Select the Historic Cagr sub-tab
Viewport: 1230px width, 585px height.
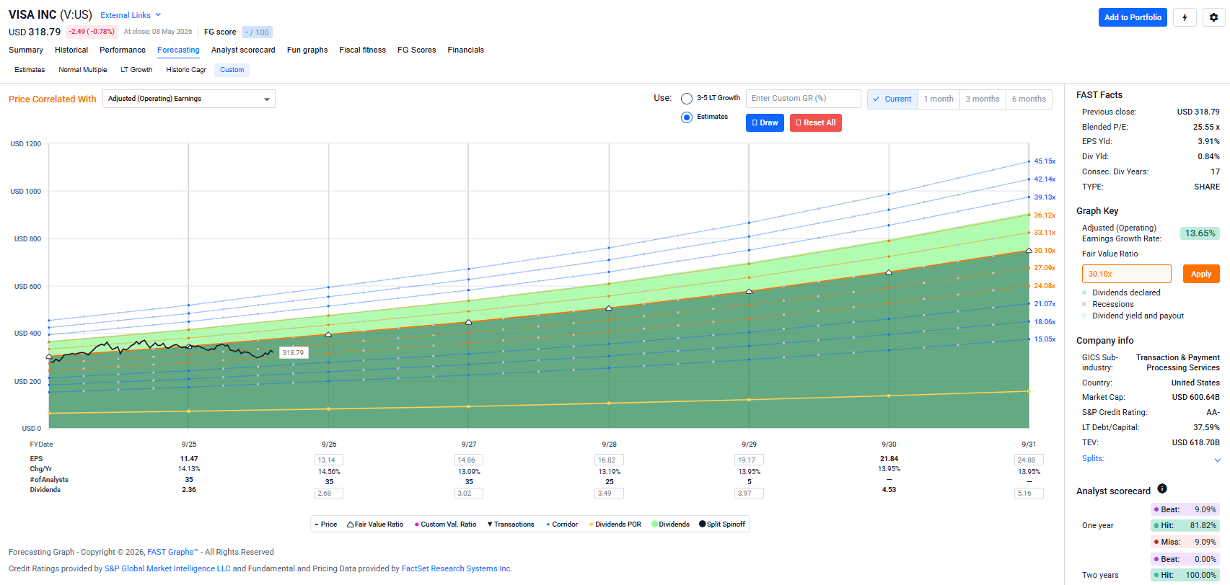186,70
